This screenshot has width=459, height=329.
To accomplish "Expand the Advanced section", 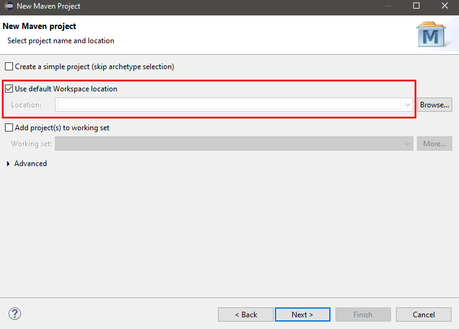I will pos(9,164).
